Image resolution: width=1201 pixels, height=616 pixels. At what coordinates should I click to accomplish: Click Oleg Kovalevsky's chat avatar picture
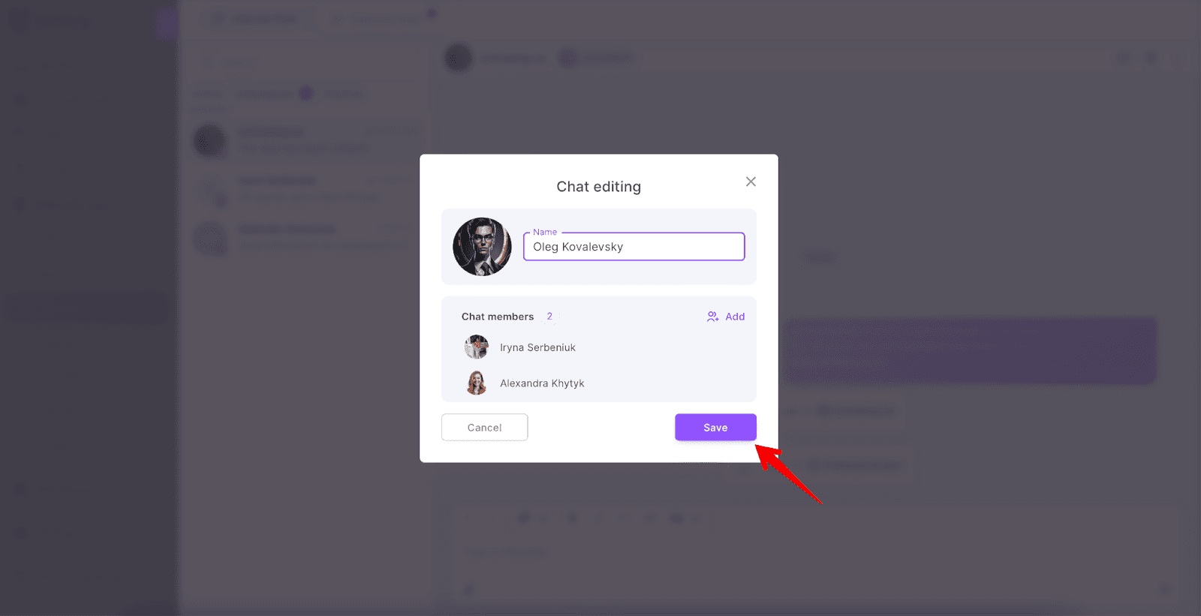coord(482,247)
